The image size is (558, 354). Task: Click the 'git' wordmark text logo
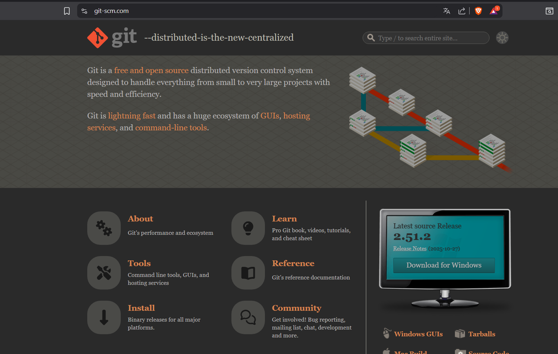(x=124, y=37)
